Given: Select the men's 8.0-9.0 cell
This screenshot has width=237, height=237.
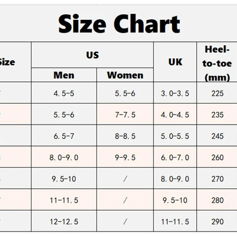Looking at the screenshot, I should (64, 158).
